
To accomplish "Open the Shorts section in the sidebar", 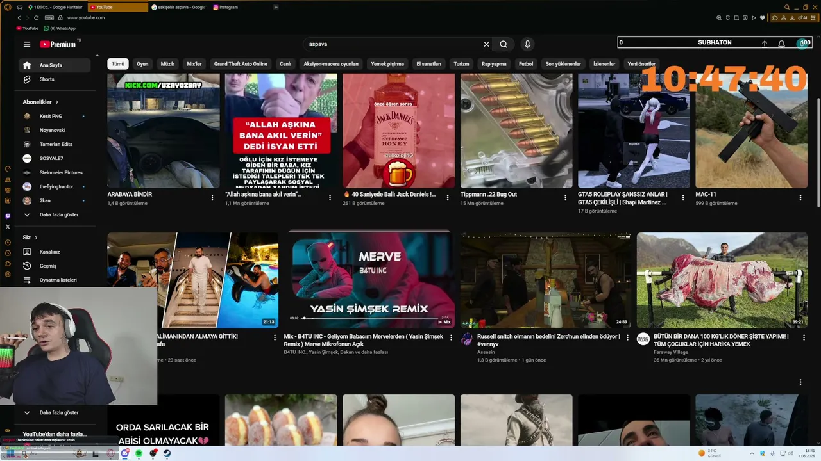I will (56, 79).
